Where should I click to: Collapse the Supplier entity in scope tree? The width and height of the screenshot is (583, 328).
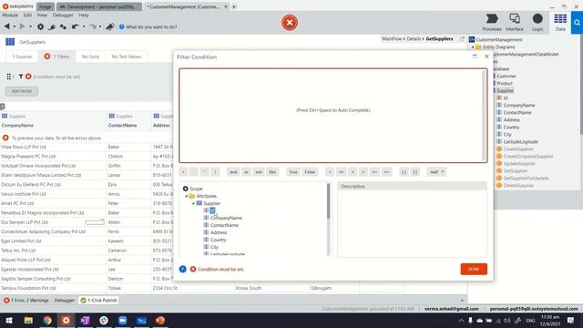[193, 203]
